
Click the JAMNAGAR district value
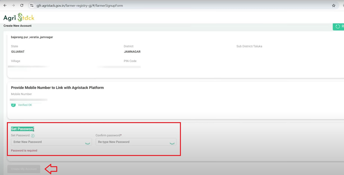coord(132,52)
